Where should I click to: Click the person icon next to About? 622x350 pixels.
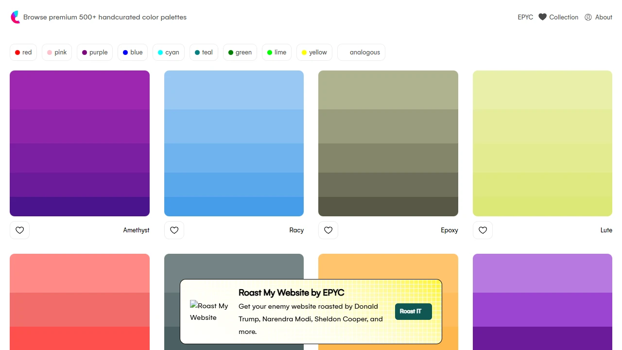point(588,17)
